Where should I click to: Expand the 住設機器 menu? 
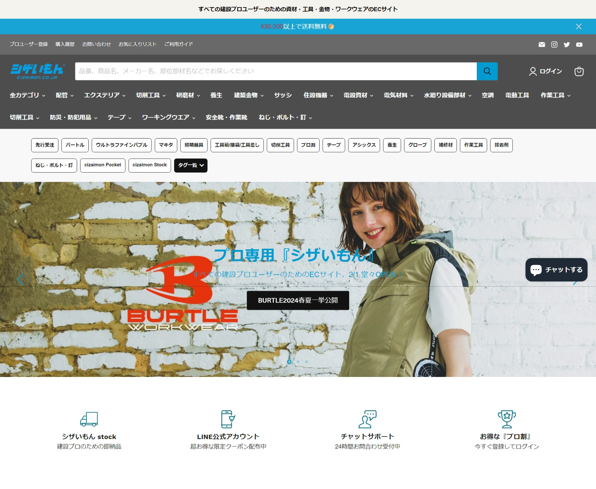click(x=319, y=95)
